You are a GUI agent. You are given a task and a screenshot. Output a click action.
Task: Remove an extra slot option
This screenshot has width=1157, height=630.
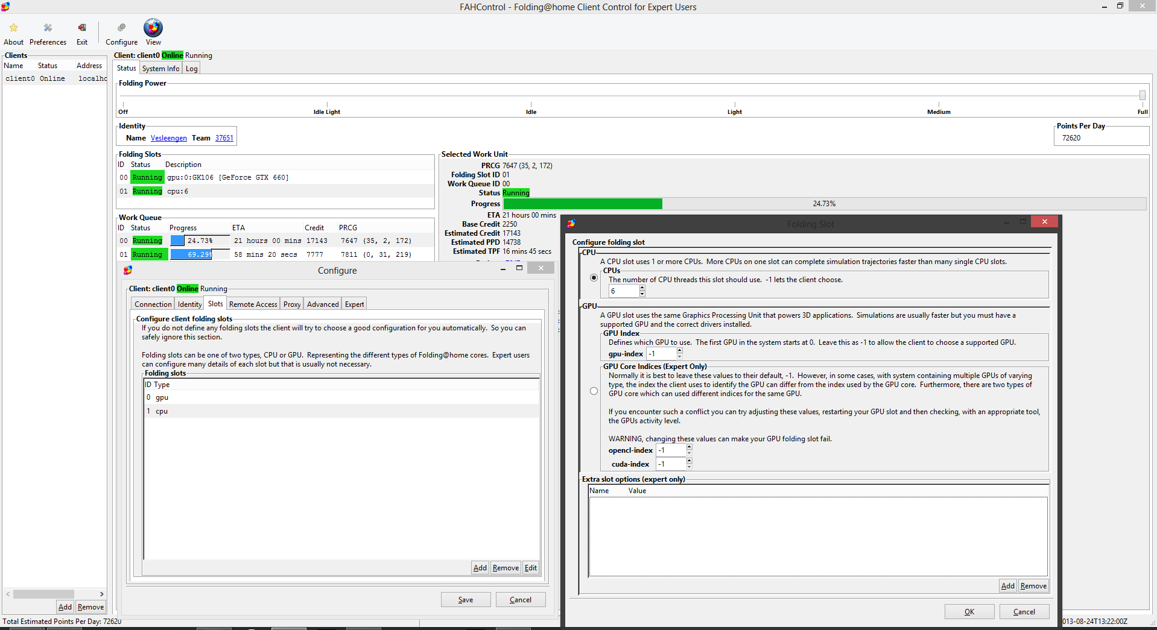pyautogui.click(x=1034, y=586)
